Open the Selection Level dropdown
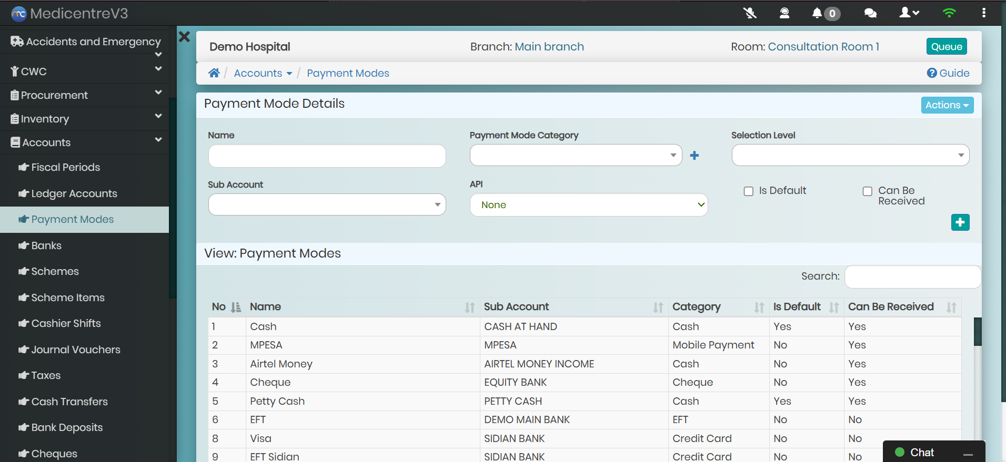This screenshot has height=462, width=1006. coord(850,155)
